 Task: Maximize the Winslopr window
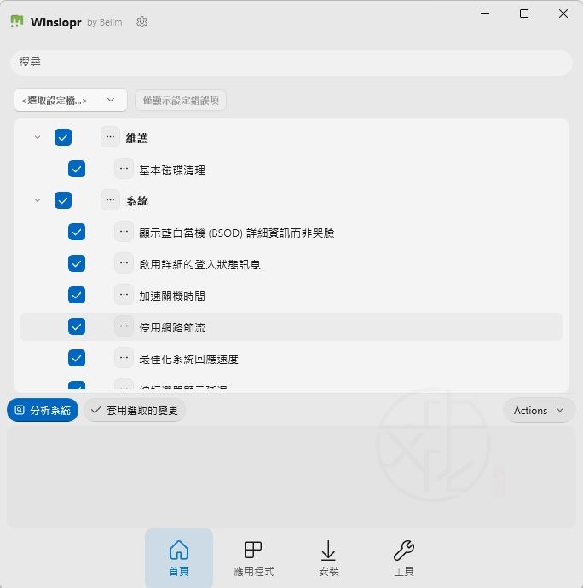pyautogui.click(x=524, y=14)
